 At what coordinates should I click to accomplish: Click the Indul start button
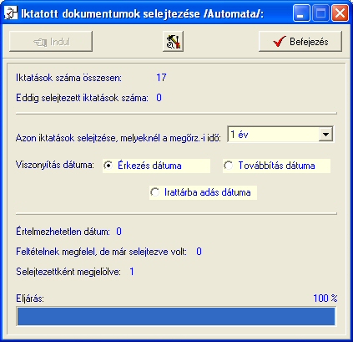[x=51, y=42]
